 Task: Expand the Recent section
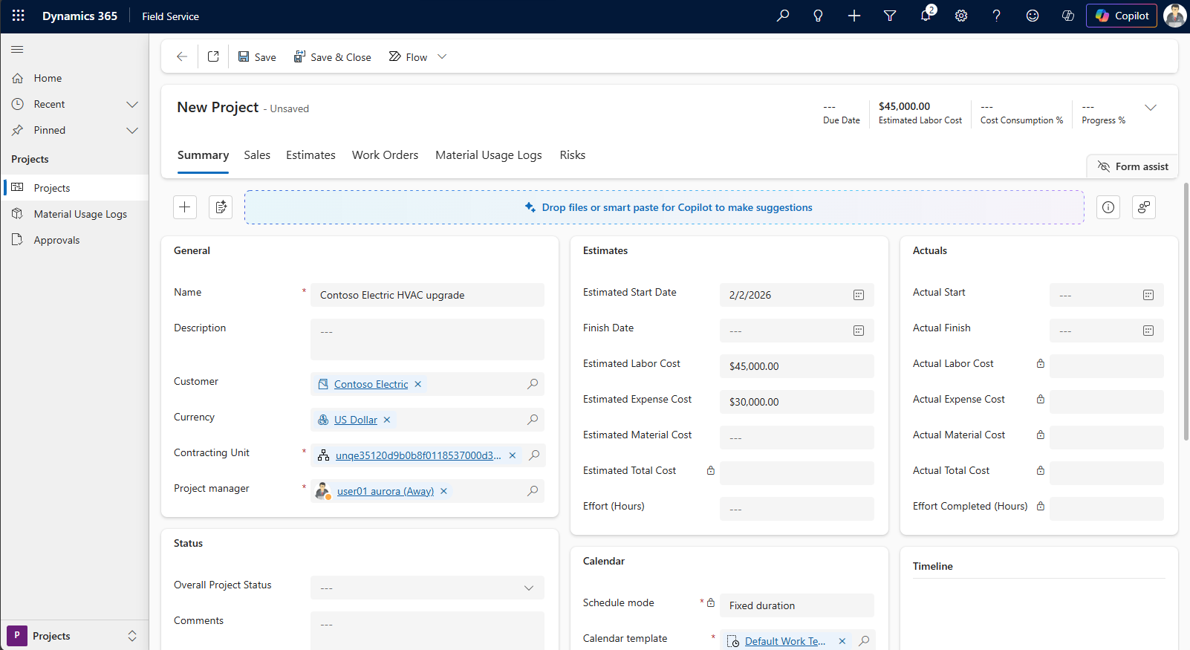tap(132, 104)
